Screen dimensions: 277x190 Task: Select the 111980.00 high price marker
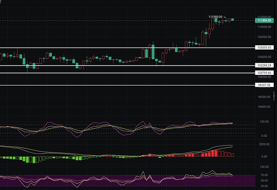[x=215, y=17]
